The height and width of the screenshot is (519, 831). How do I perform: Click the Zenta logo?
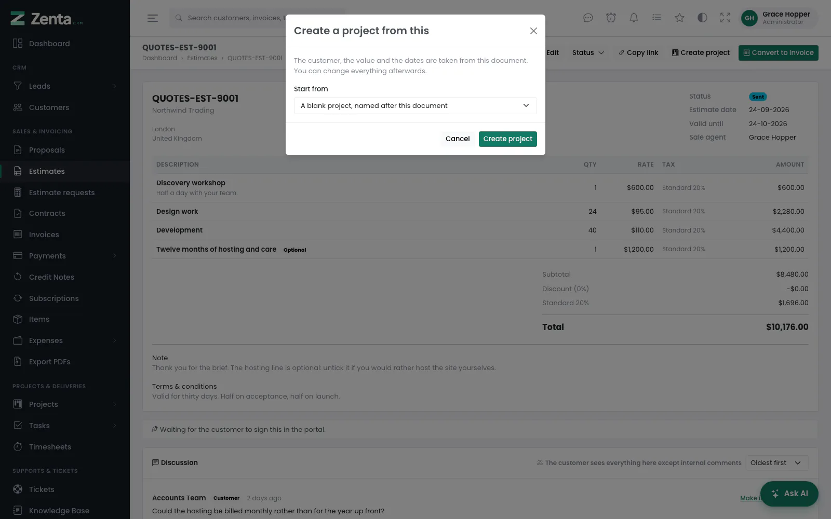[x=47, y=19]
